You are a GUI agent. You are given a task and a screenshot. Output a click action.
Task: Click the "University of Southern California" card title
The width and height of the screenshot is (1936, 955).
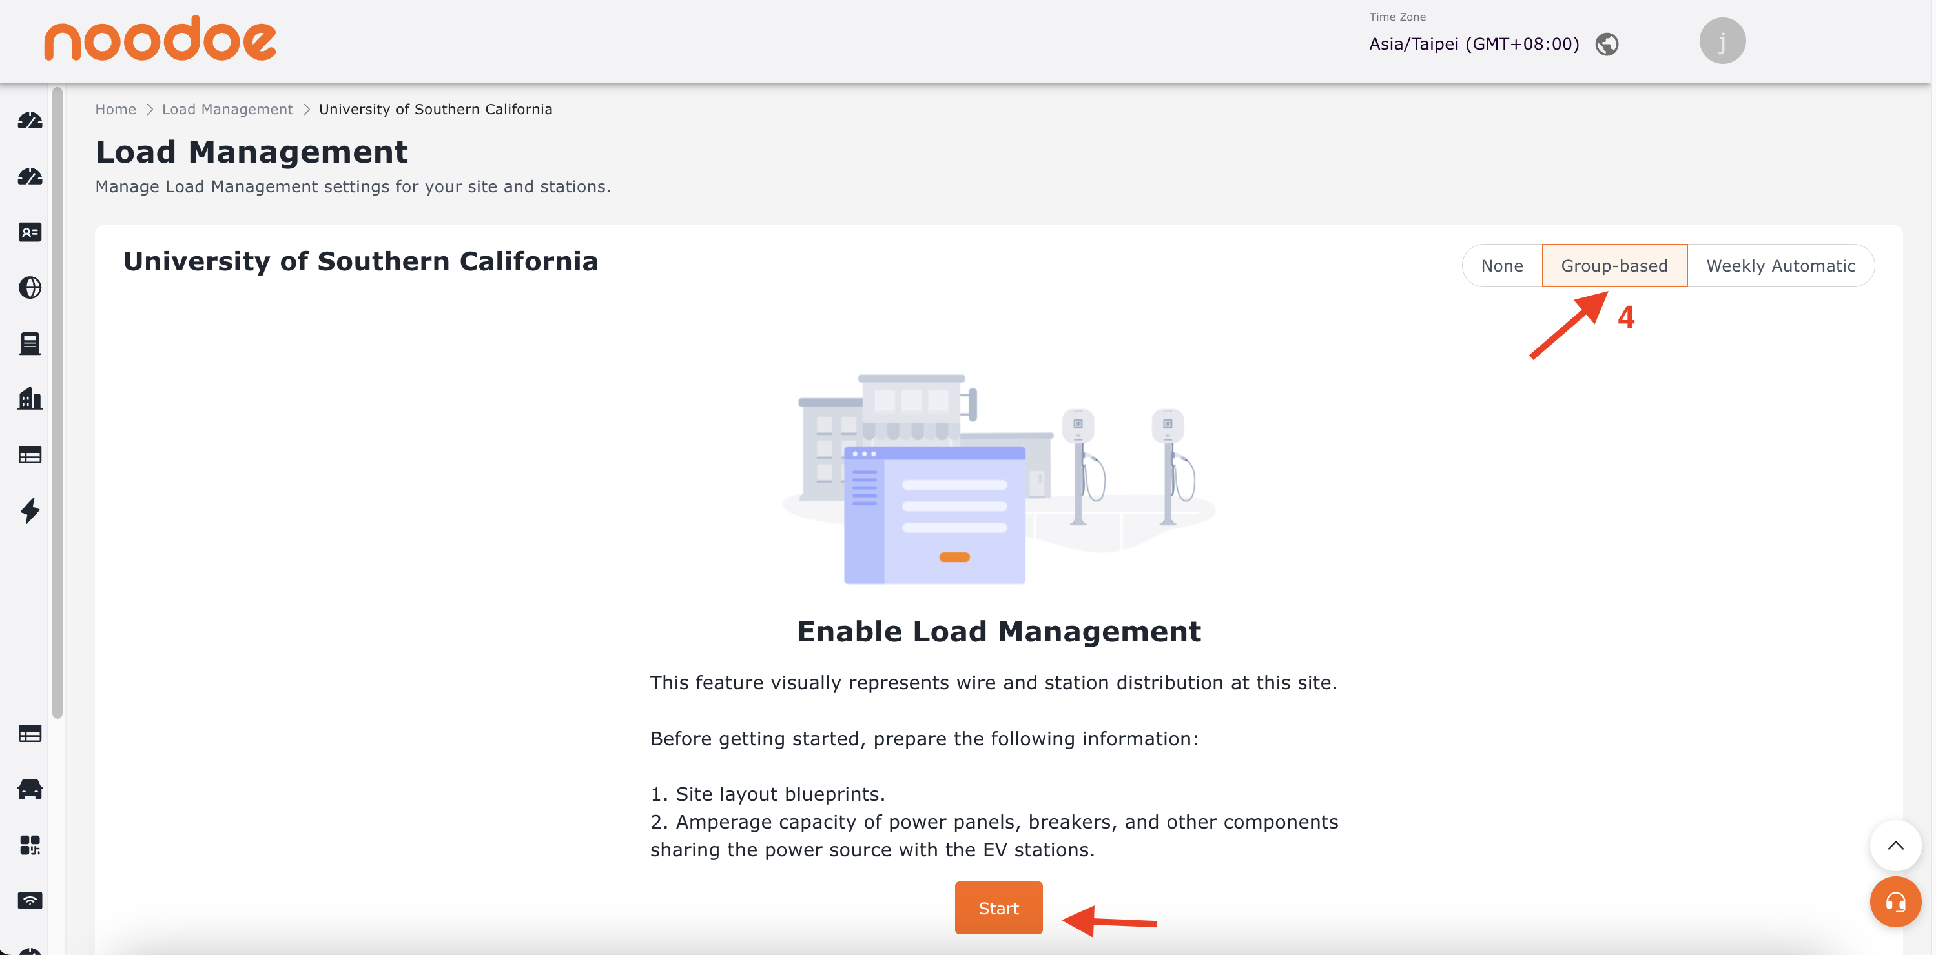click(x=361, y=262)
